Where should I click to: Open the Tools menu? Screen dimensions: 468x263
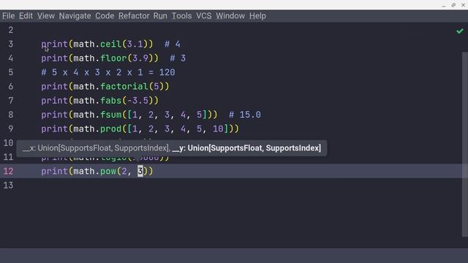click(x=181, y=16)
